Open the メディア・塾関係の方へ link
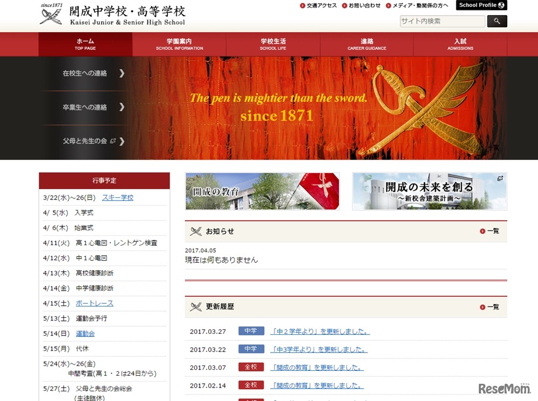 tap(420, 5)
